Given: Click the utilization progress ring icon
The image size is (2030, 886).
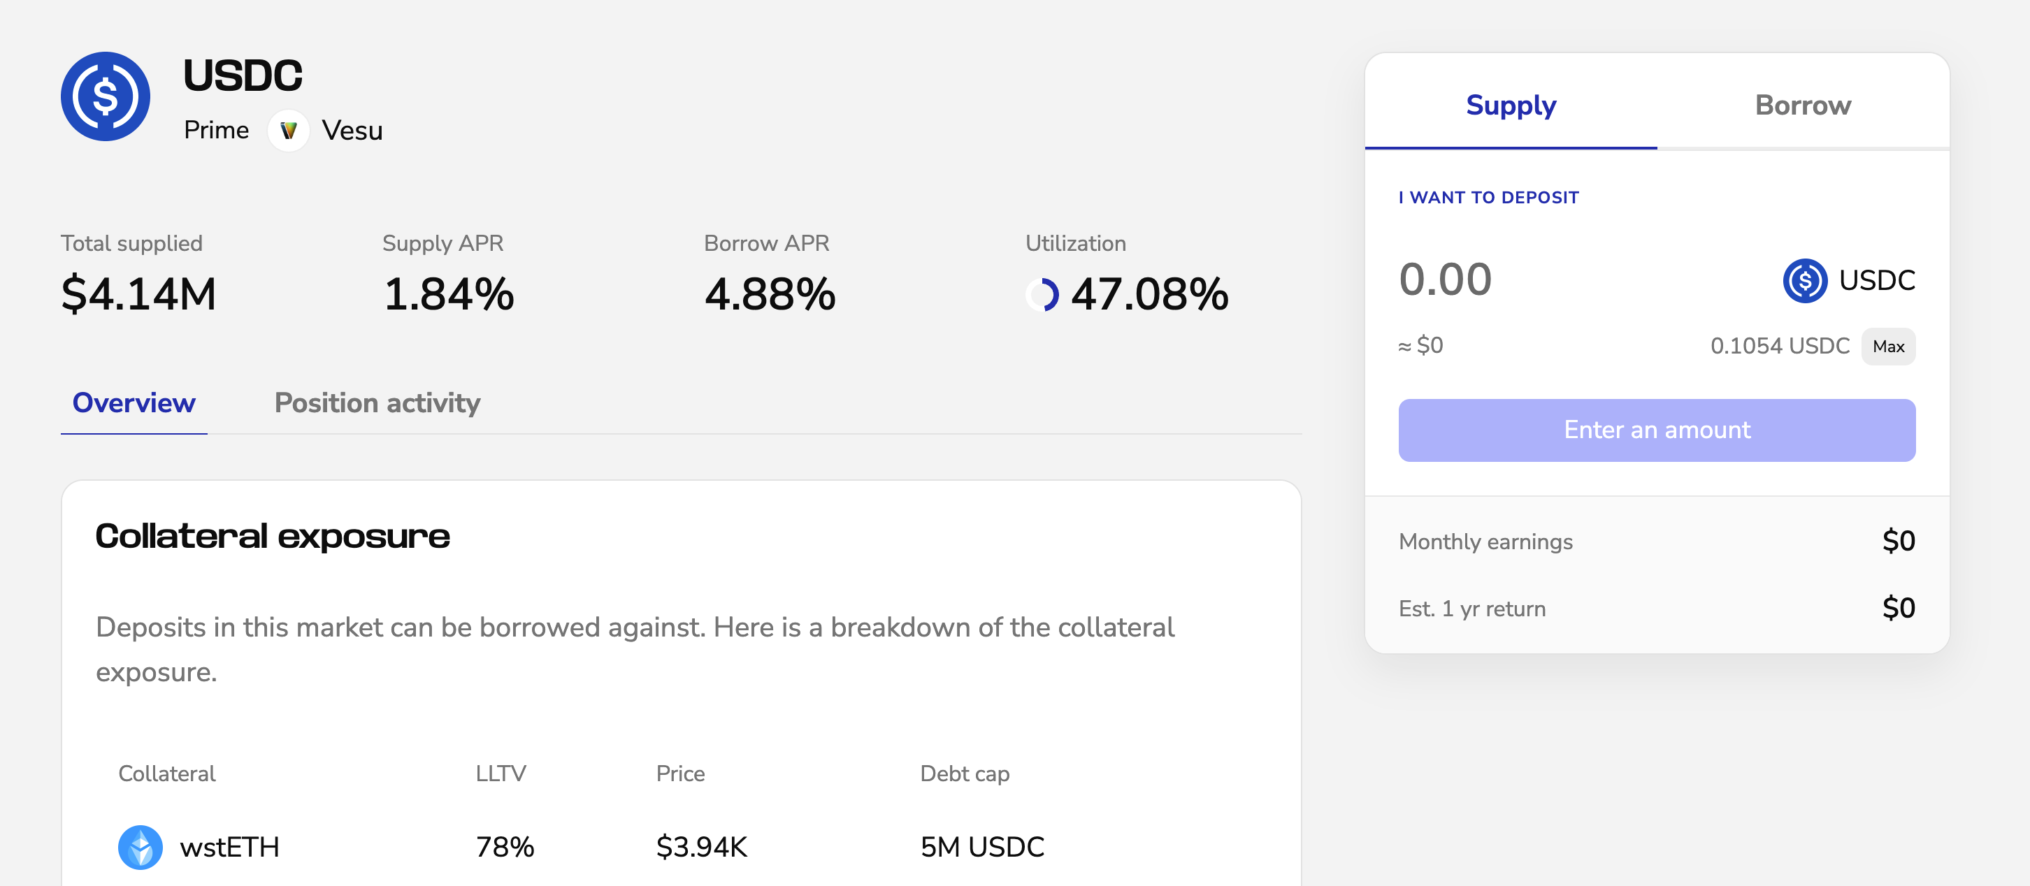Looking at the screenshot, I should 1042,295.
